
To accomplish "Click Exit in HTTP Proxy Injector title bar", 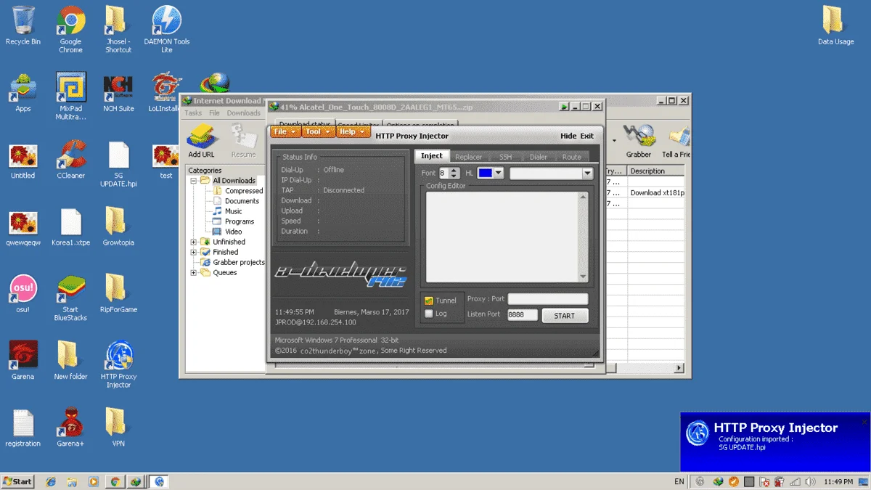I will coord(586,136).
